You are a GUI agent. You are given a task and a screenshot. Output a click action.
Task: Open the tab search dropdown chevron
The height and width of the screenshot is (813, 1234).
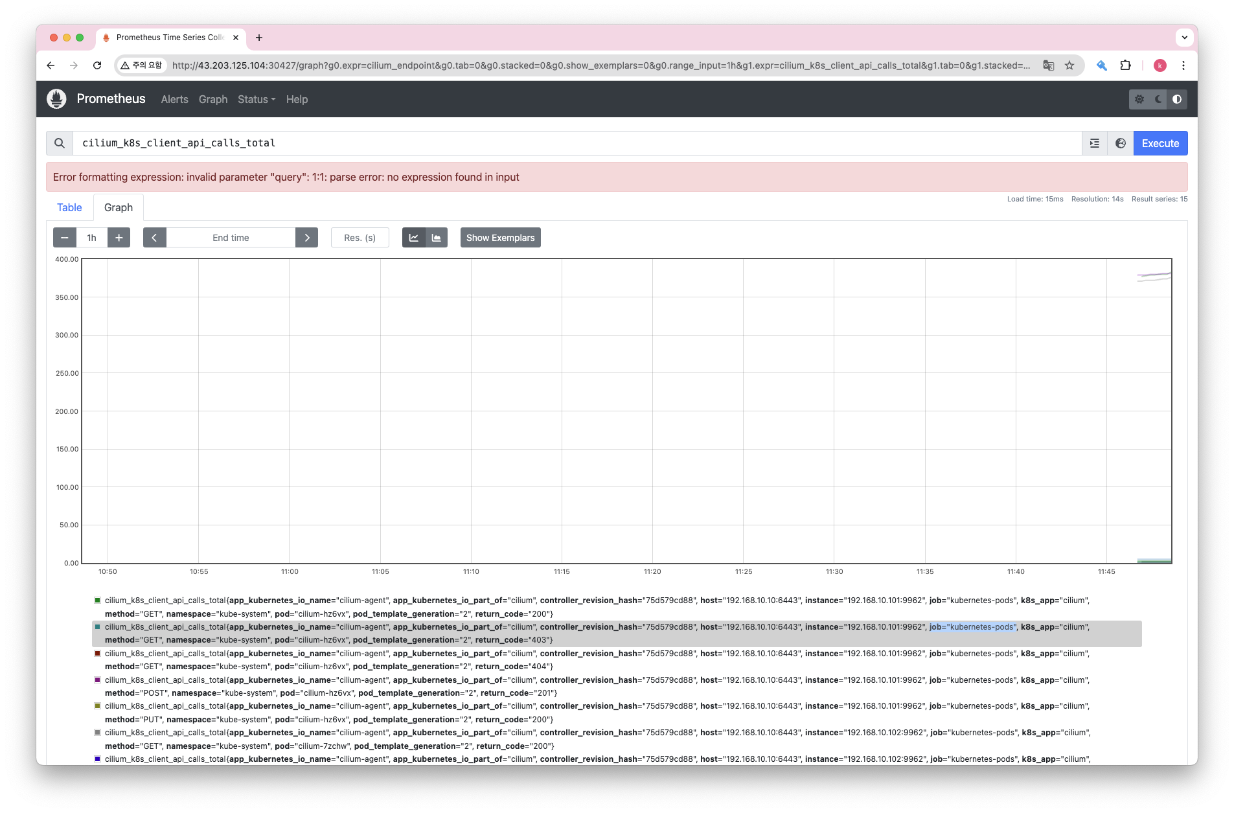click(x=1185, y=38)
